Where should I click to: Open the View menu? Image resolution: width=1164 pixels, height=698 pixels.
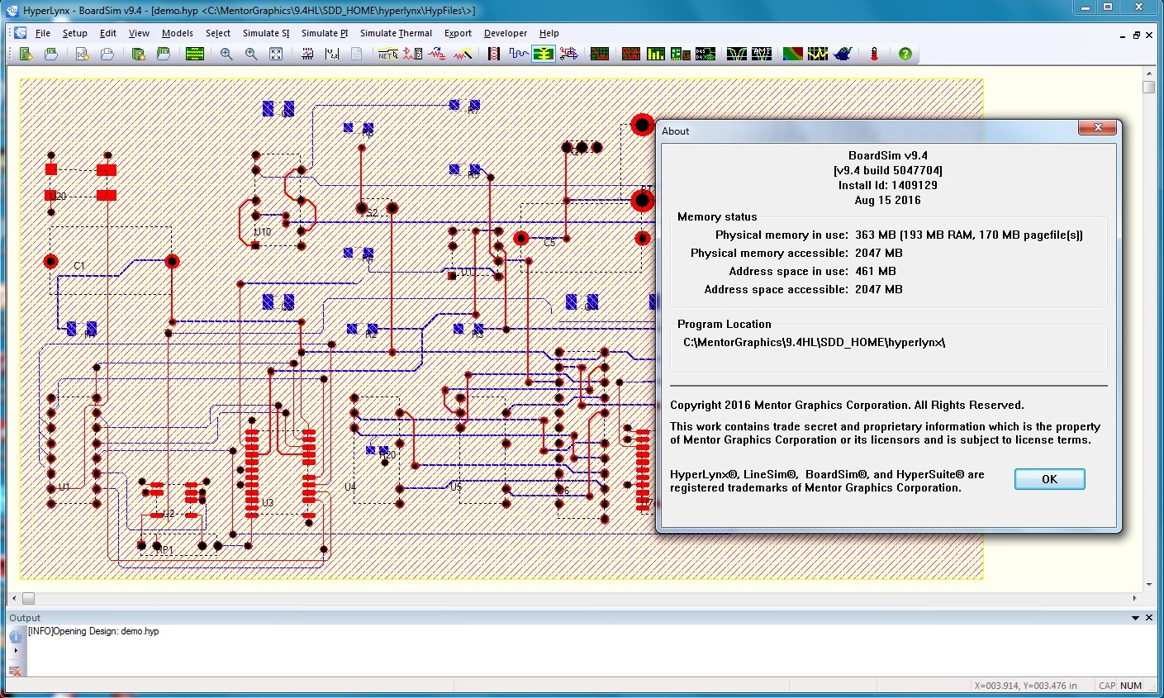point(139,33)
